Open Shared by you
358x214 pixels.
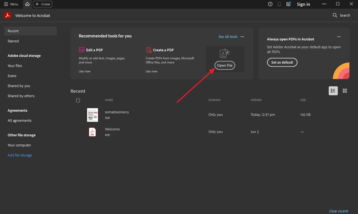pyautogui.click(x=19, y=86)
